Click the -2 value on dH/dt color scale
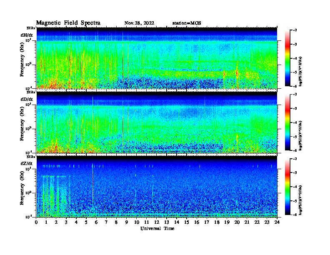 [x=295, y=30]
